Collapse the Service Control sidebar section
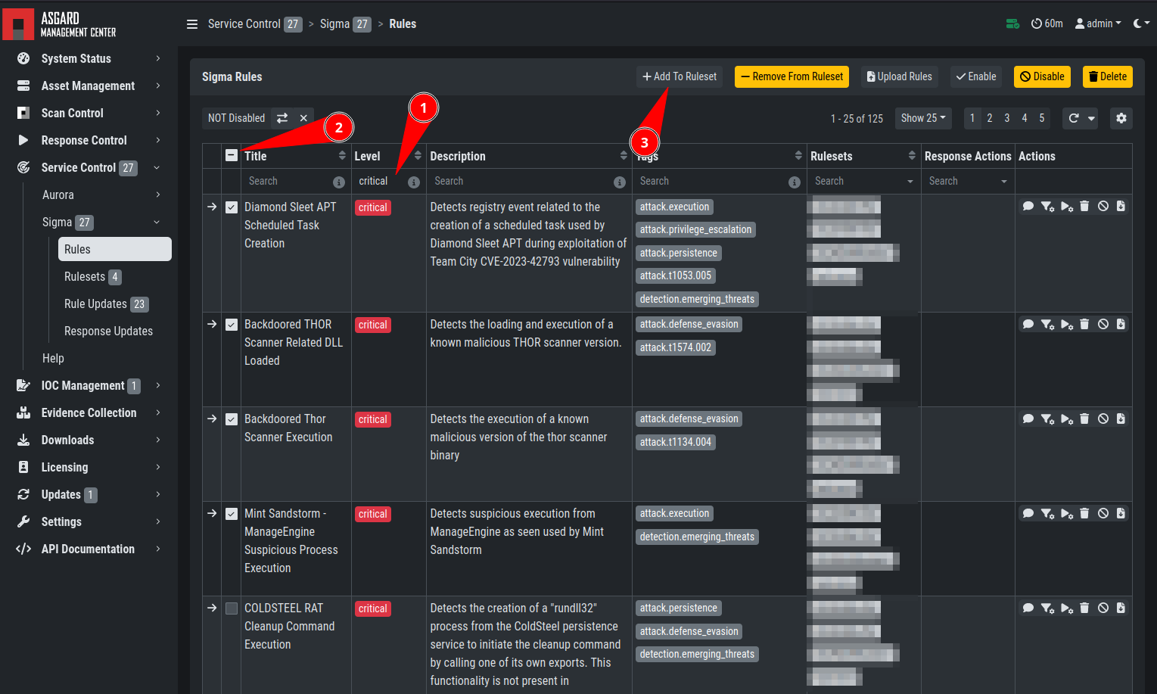 click(x=89, y=167)
